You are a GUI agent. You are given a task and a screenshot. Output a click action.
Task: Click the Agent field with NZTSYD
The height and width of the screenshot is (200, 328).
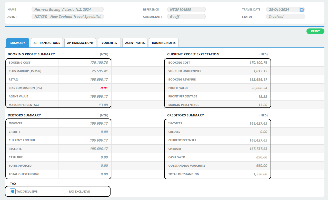click(67, 17)
